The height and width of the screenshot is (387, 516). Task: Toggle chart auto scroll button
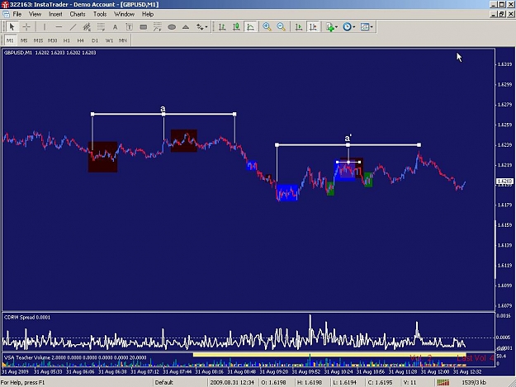(299, 27)
